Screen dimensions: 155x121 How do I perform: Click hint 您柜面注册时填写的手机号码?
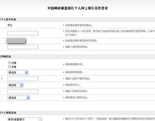(x=81, y=41)
